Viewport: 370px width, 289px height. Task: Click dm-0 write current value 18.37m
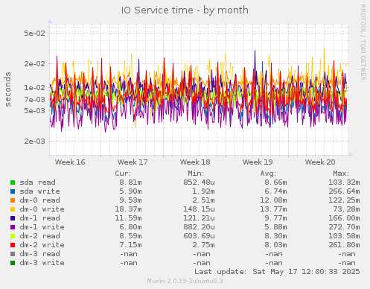[x=128, y=209]
